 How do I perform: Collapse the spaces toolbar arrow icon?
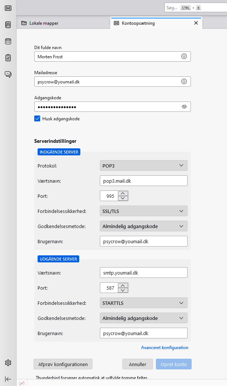point(8,379)
